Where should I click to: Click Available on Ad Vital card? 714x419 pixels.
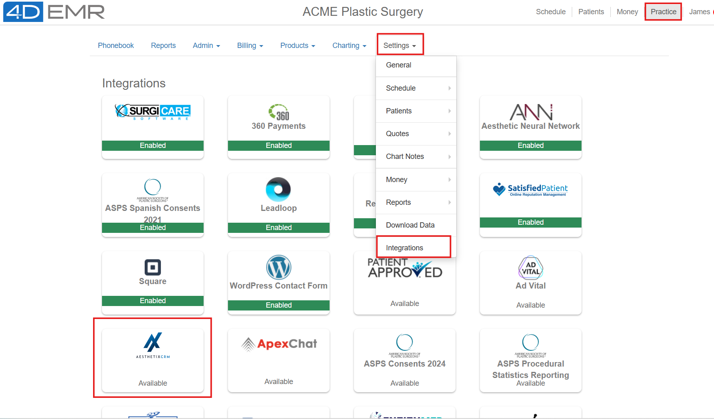pyautogui.click(x=531, y=305)
